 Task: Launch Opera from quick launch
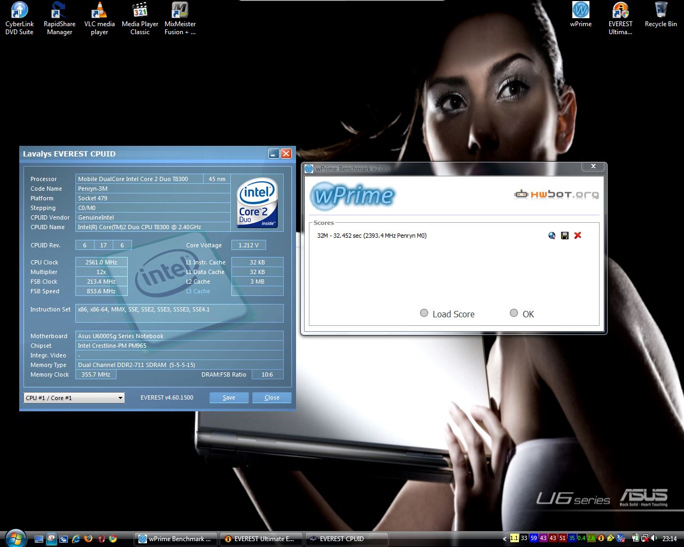(x=101, y=539)
